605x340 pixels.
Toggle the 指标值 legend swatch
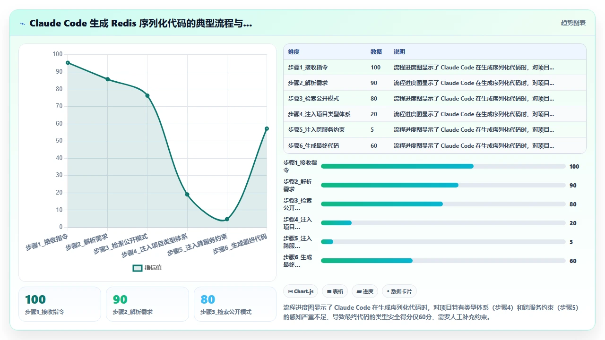click(x=137, y=268)
